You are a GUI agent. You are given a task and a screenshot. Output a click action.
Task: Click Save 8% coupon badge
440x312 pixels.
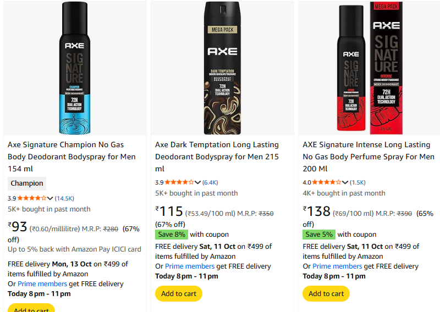coord(171,235)
